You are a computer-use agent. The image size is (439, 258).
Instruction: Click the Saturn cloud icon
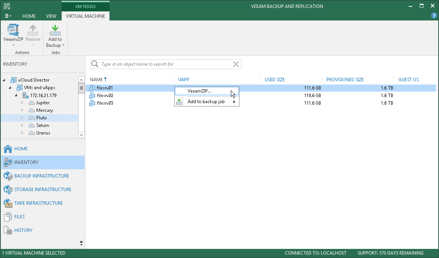point(32,125)
